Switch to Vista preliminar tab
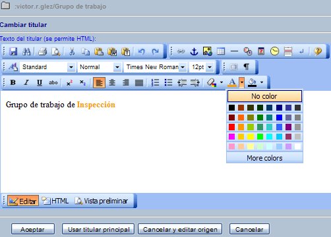331x237 pixels. coord(102,201)
